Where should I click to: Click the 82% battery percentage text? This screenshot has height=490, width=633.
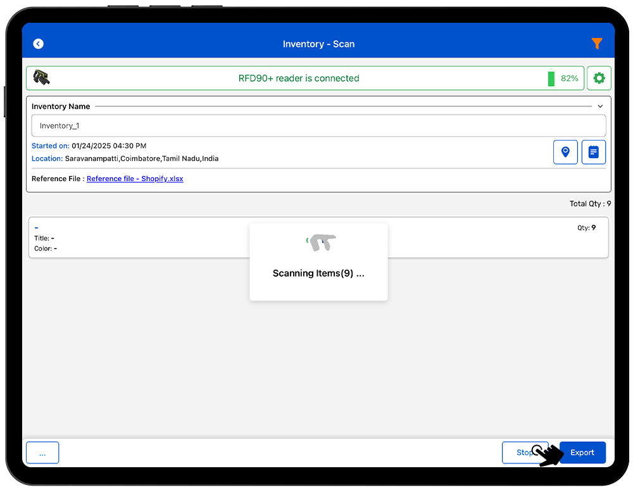click(x=569, y=79)
